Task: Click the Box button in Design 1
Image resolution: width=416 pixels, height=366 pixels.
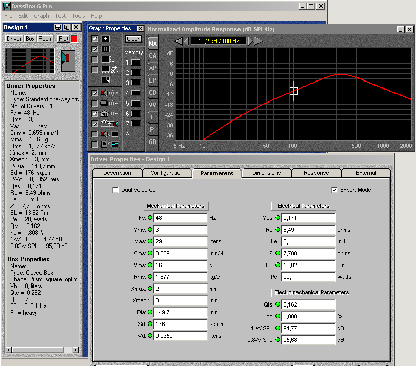Action: 30,39
